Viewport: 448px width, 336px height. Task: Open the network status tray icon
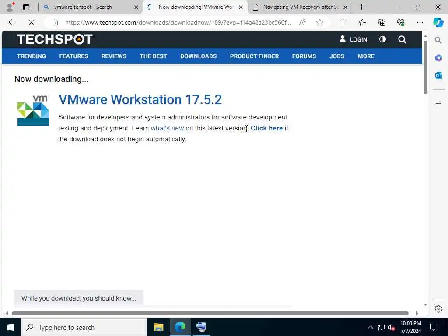(x=381, y=327)
